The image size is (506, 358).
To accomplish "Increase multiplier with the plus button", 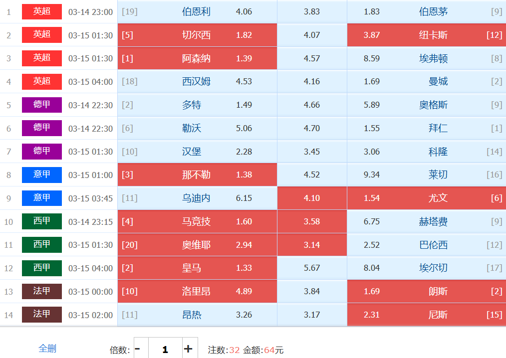I will point(188,349).
